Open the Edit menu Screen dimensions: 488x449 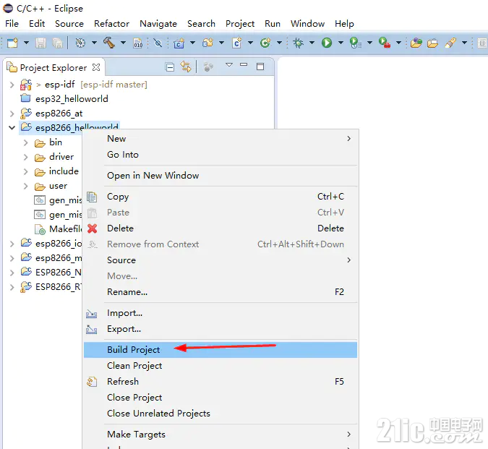(x=37, y=24)
